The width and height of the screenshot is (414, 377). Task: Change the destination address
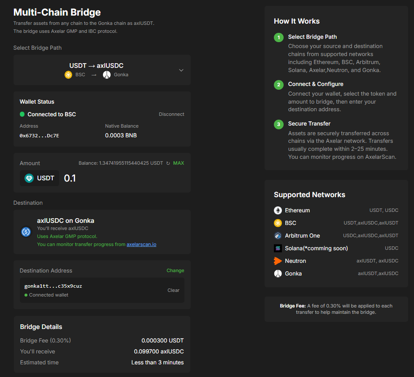[x=175, y=270]
